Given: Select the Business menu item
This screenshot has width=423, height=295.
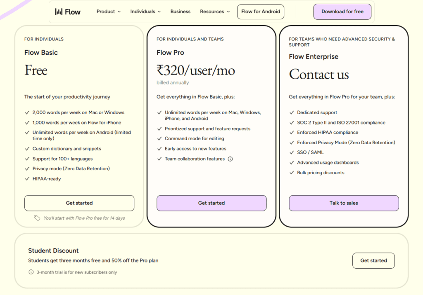Looking at the screenshot, I should pos(180,12).
